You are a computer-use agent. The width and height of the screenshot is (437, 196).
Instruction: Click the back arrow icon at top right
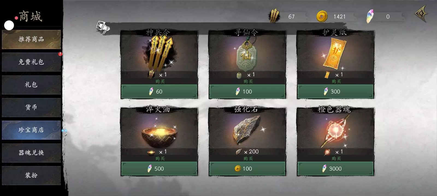click(421, 13)
